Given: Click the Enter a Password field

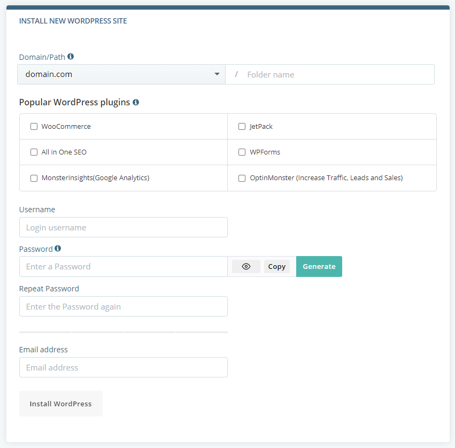Looking at the screenshot, I should coord(123,266).
